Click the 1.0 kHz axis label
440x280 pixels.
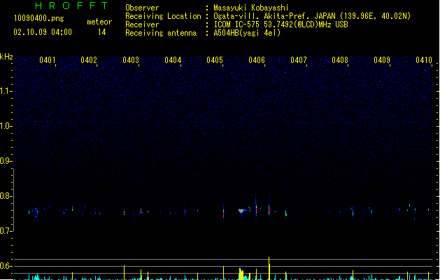pyautogui.click(x=6, y=126)
